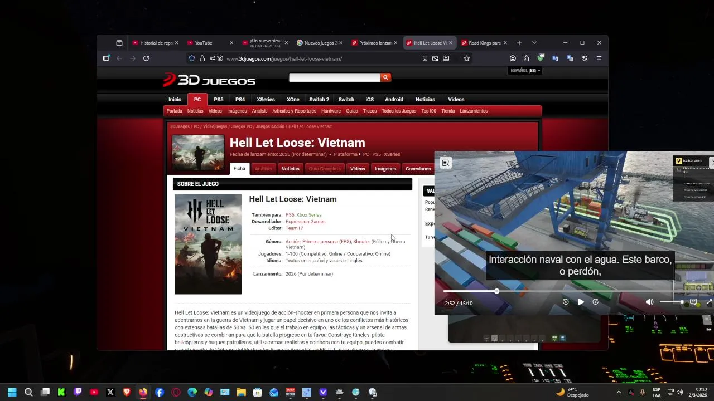Open the Primera persona (FPS) genre link
The image size is (714, 401).
tap(327, 242)
